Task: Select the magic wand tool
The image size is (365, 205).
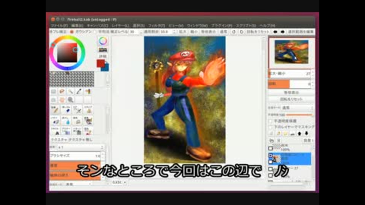Action: tap(71, 91)
